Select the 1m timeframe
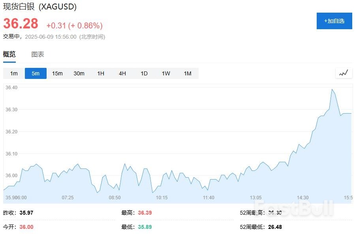The height and width of the screenshot is (234, 355). pos(14,73)
